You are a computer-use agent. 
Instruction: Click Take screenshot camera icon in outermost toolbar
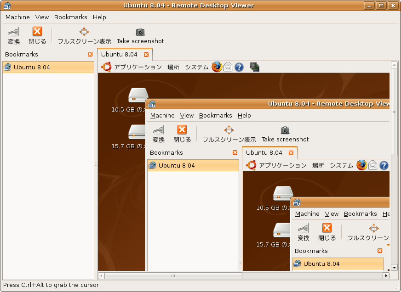140,32
